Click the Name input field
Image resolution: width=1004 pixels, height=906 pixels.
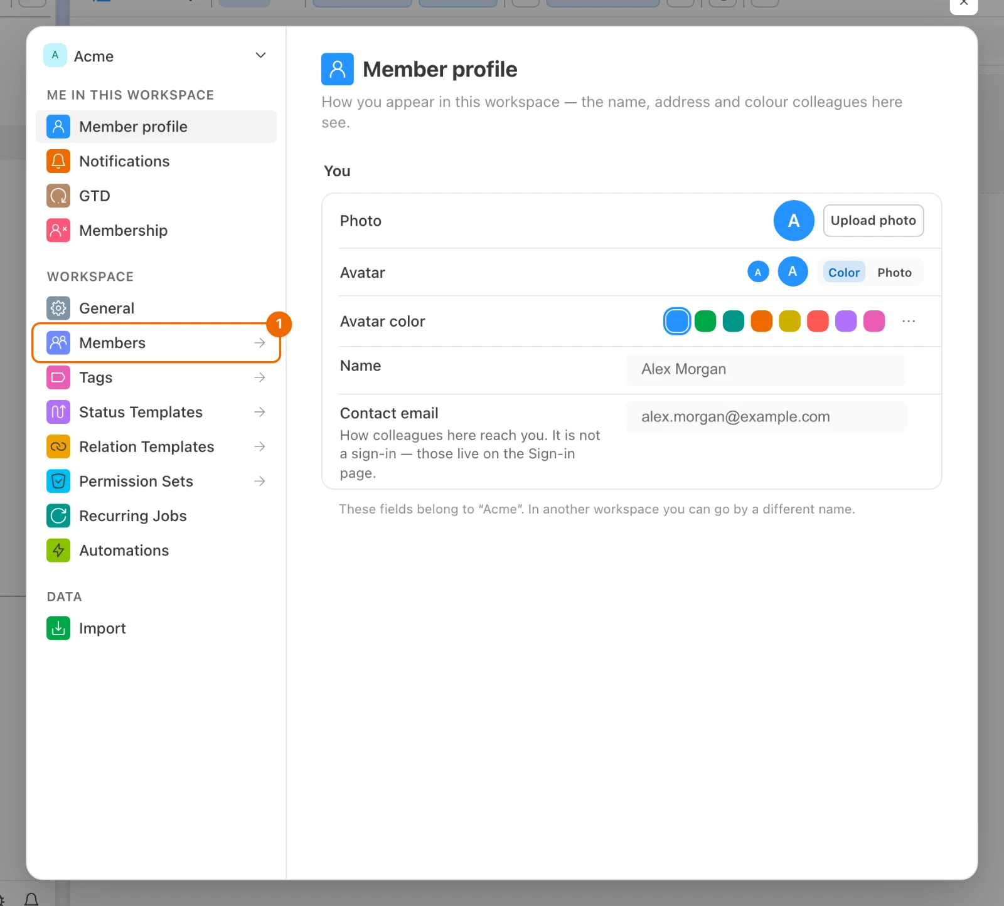[x=766, y=369]
